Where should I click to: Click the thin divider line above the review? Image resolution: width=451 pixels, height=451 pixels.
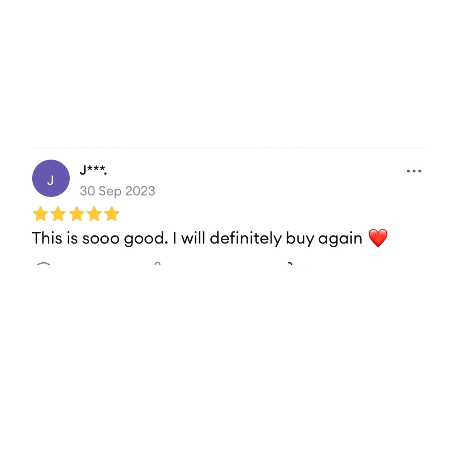(229, 148)
